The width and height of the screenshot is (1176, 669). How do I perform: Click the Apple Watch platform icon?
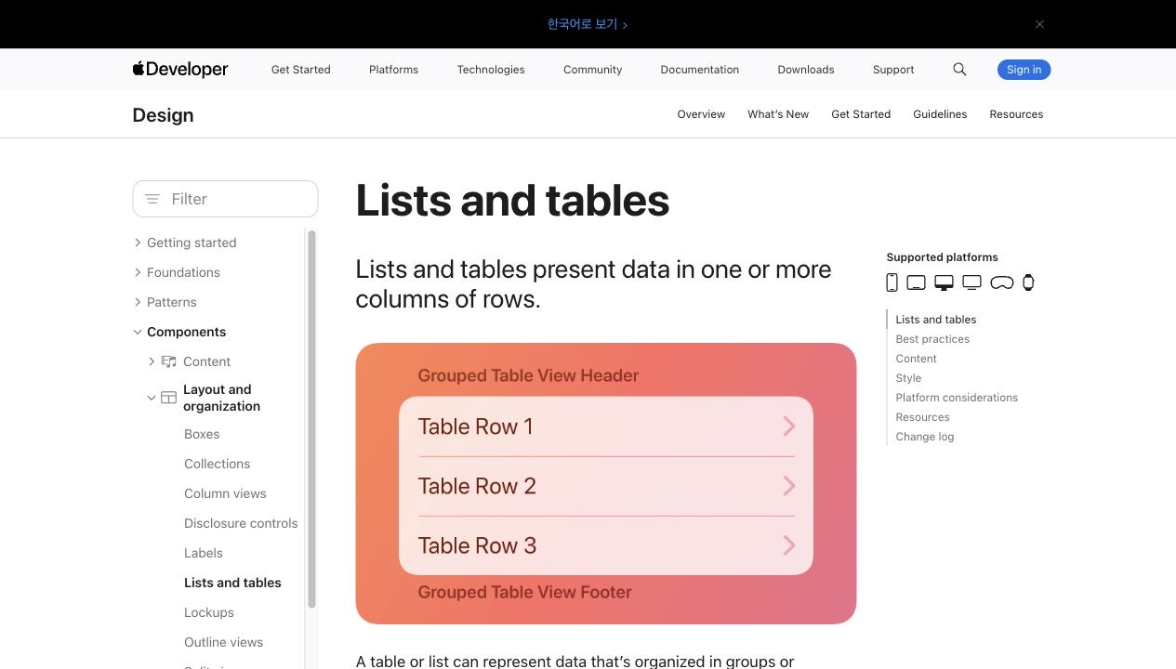point(1028,282)
